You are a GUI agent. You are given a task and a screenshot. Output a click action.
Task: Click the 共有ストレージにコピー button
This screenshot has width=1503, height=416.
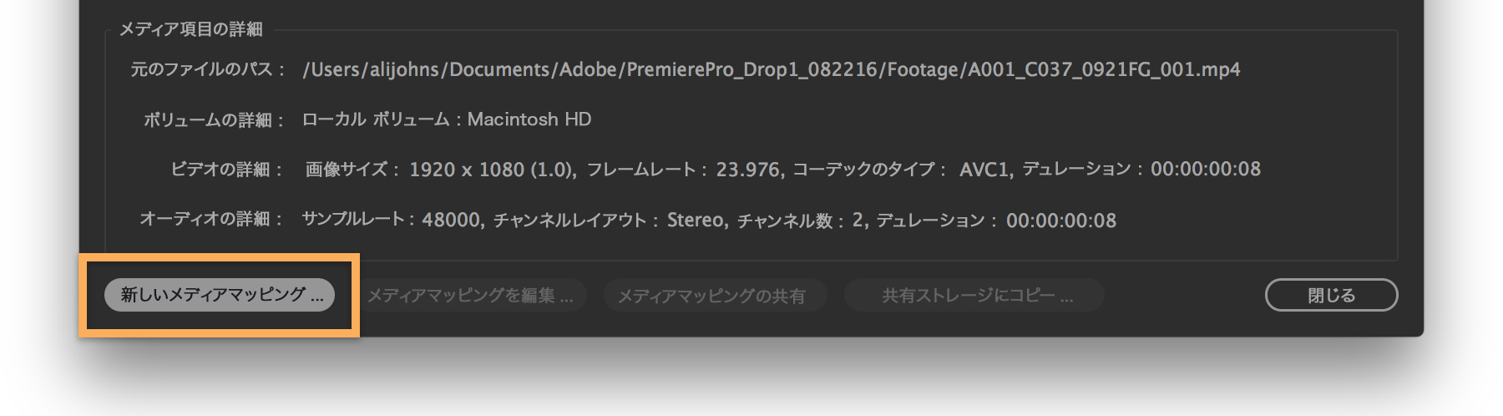pos(974,296)
